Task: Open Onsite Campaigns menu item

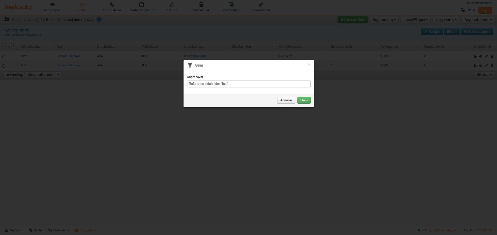Action: point(142,7)
